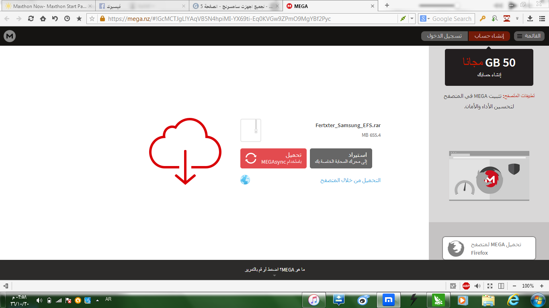Open the Maxthon download manager icon
Viewport: 549px width, 308px height.
530,19
